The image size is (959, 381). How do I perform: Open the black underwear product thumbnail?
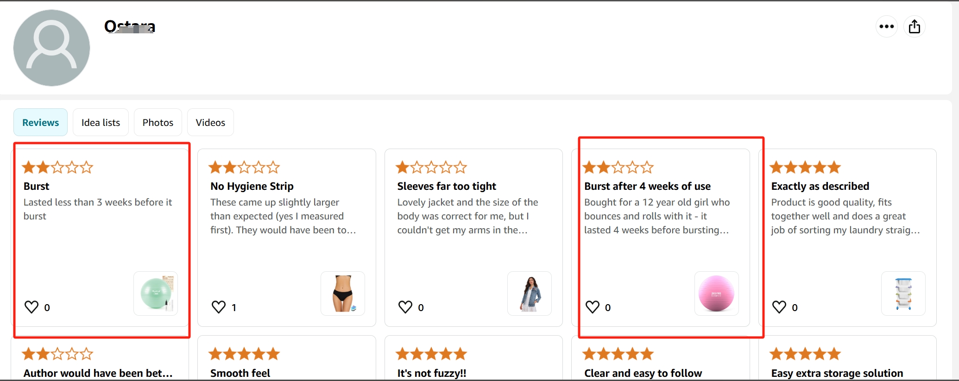click(x=343, y=294)
